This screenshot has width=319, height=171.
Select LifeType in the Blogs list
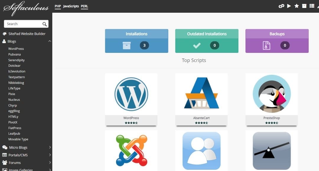[14, 88]
